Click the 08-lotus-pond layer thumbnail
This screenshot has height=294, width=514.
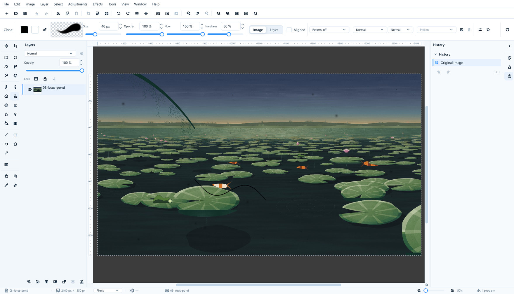click(37, 89)
